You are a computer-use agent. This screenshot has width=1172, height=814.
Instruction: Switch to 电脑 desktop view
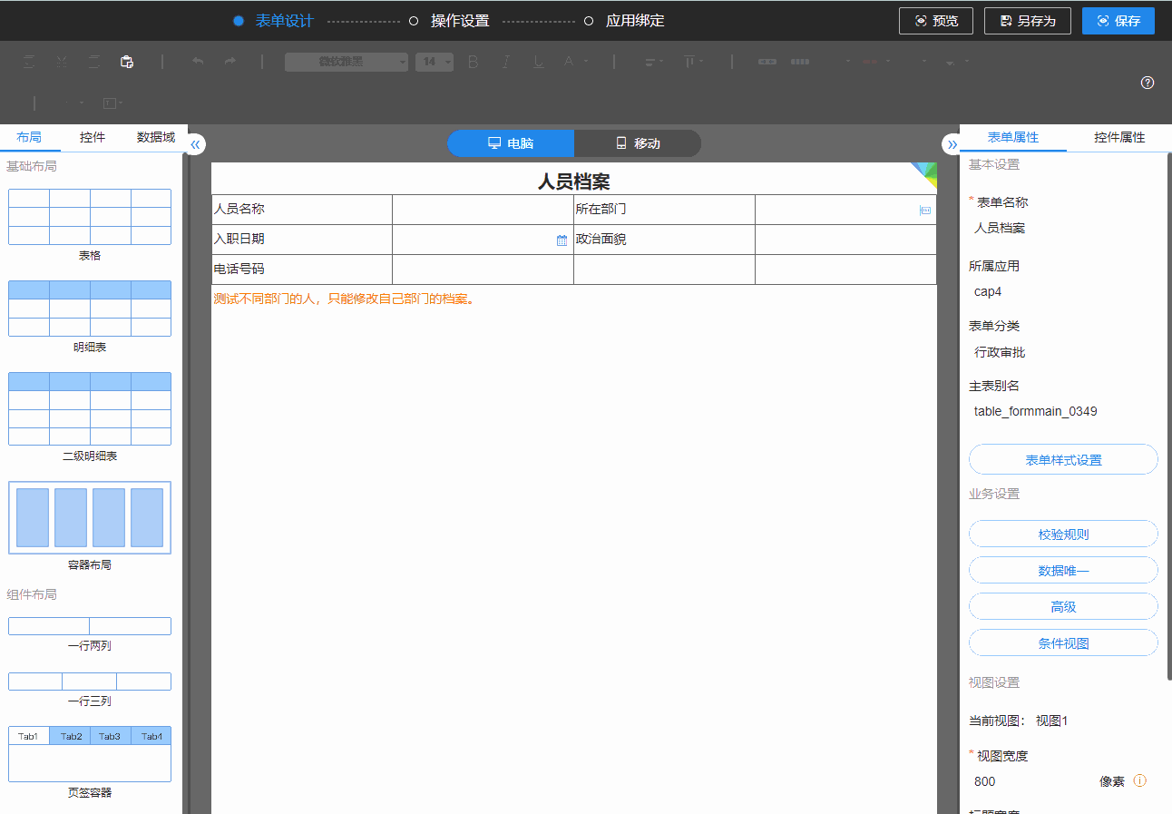[511, 143]
